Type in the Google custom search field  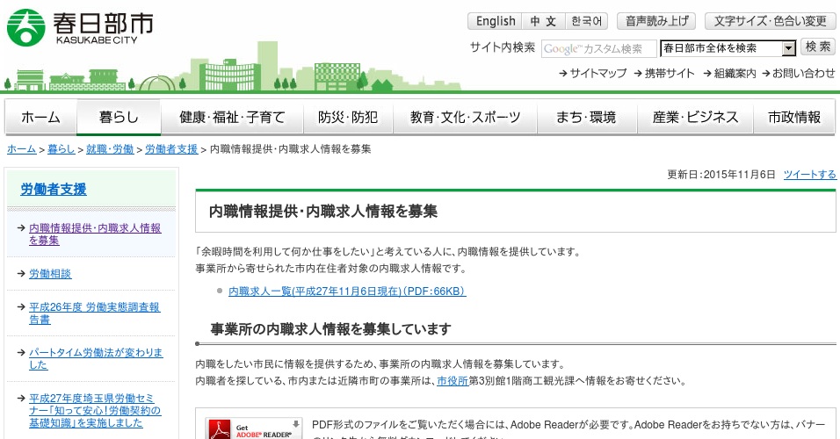[x=598, y=48]
